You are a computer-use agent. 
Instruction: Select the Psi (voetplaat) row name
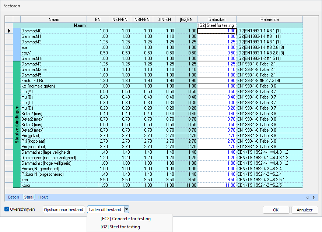point(34,147)
